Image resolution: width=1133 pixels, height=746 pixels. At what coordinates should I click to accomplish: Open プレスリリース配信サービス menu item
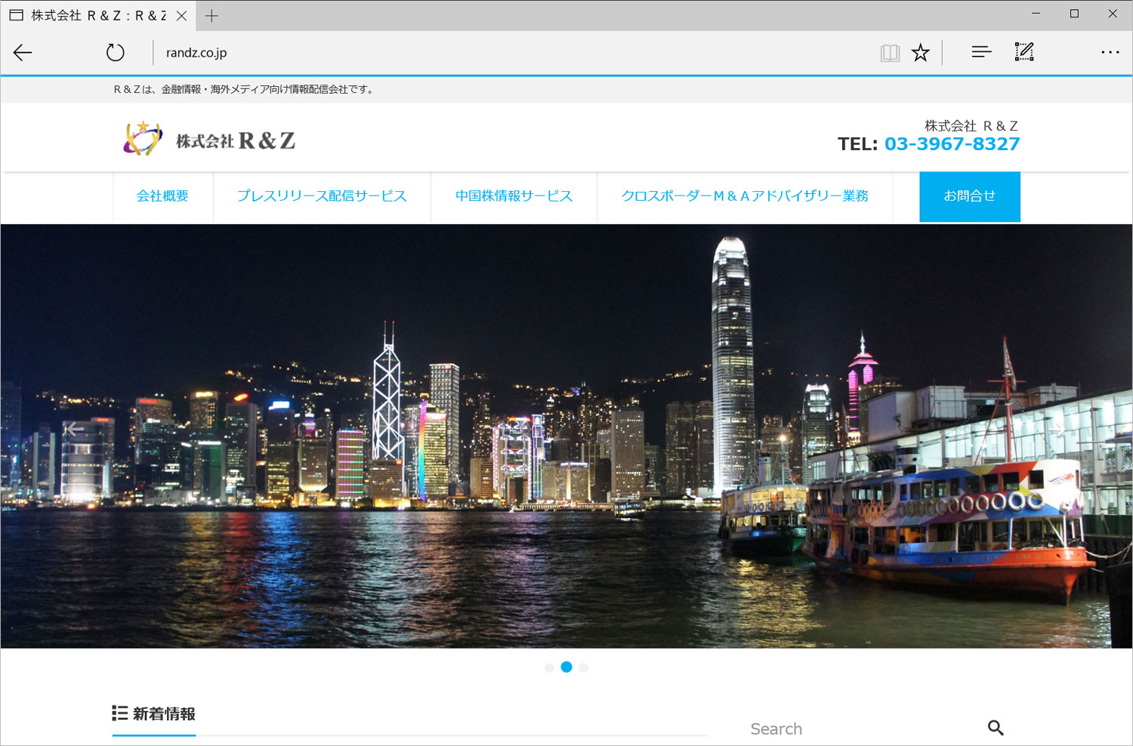point(322,196)
